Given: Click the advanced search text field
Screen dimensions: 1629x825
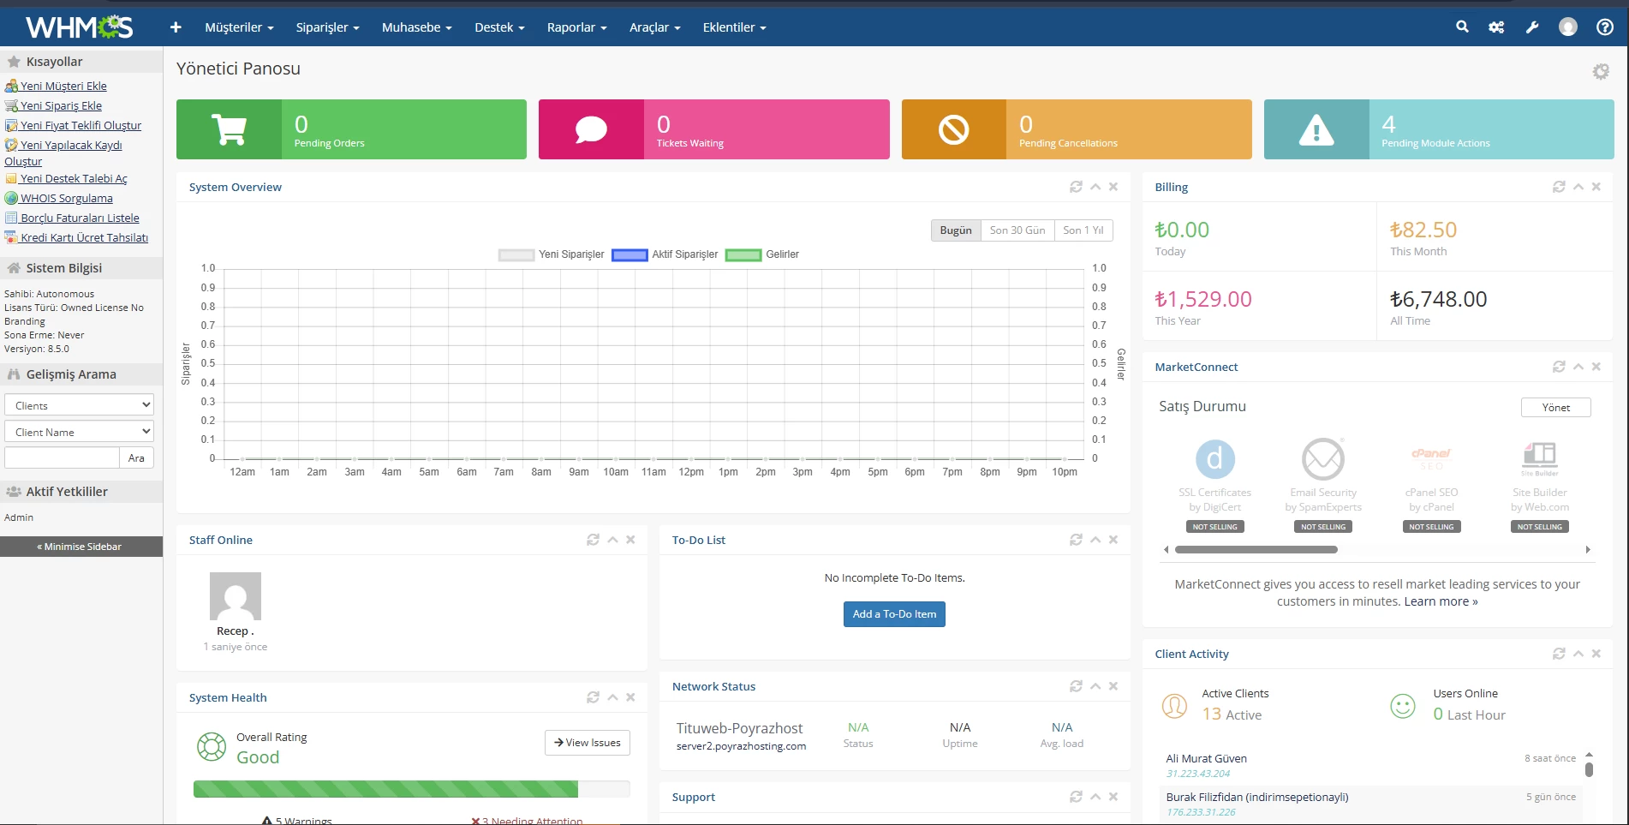Looking at the screenshot, I should [62, 457].
